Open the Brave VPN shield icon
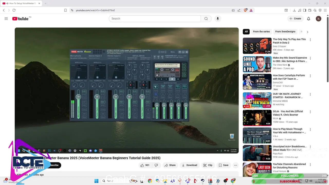 click(x=320, y=10)
